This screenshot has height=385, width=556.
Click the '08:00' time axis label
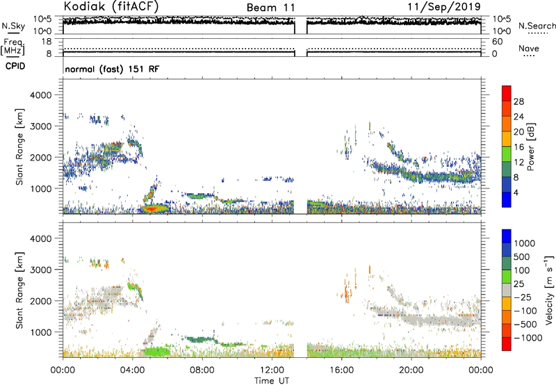click(202, 370)
